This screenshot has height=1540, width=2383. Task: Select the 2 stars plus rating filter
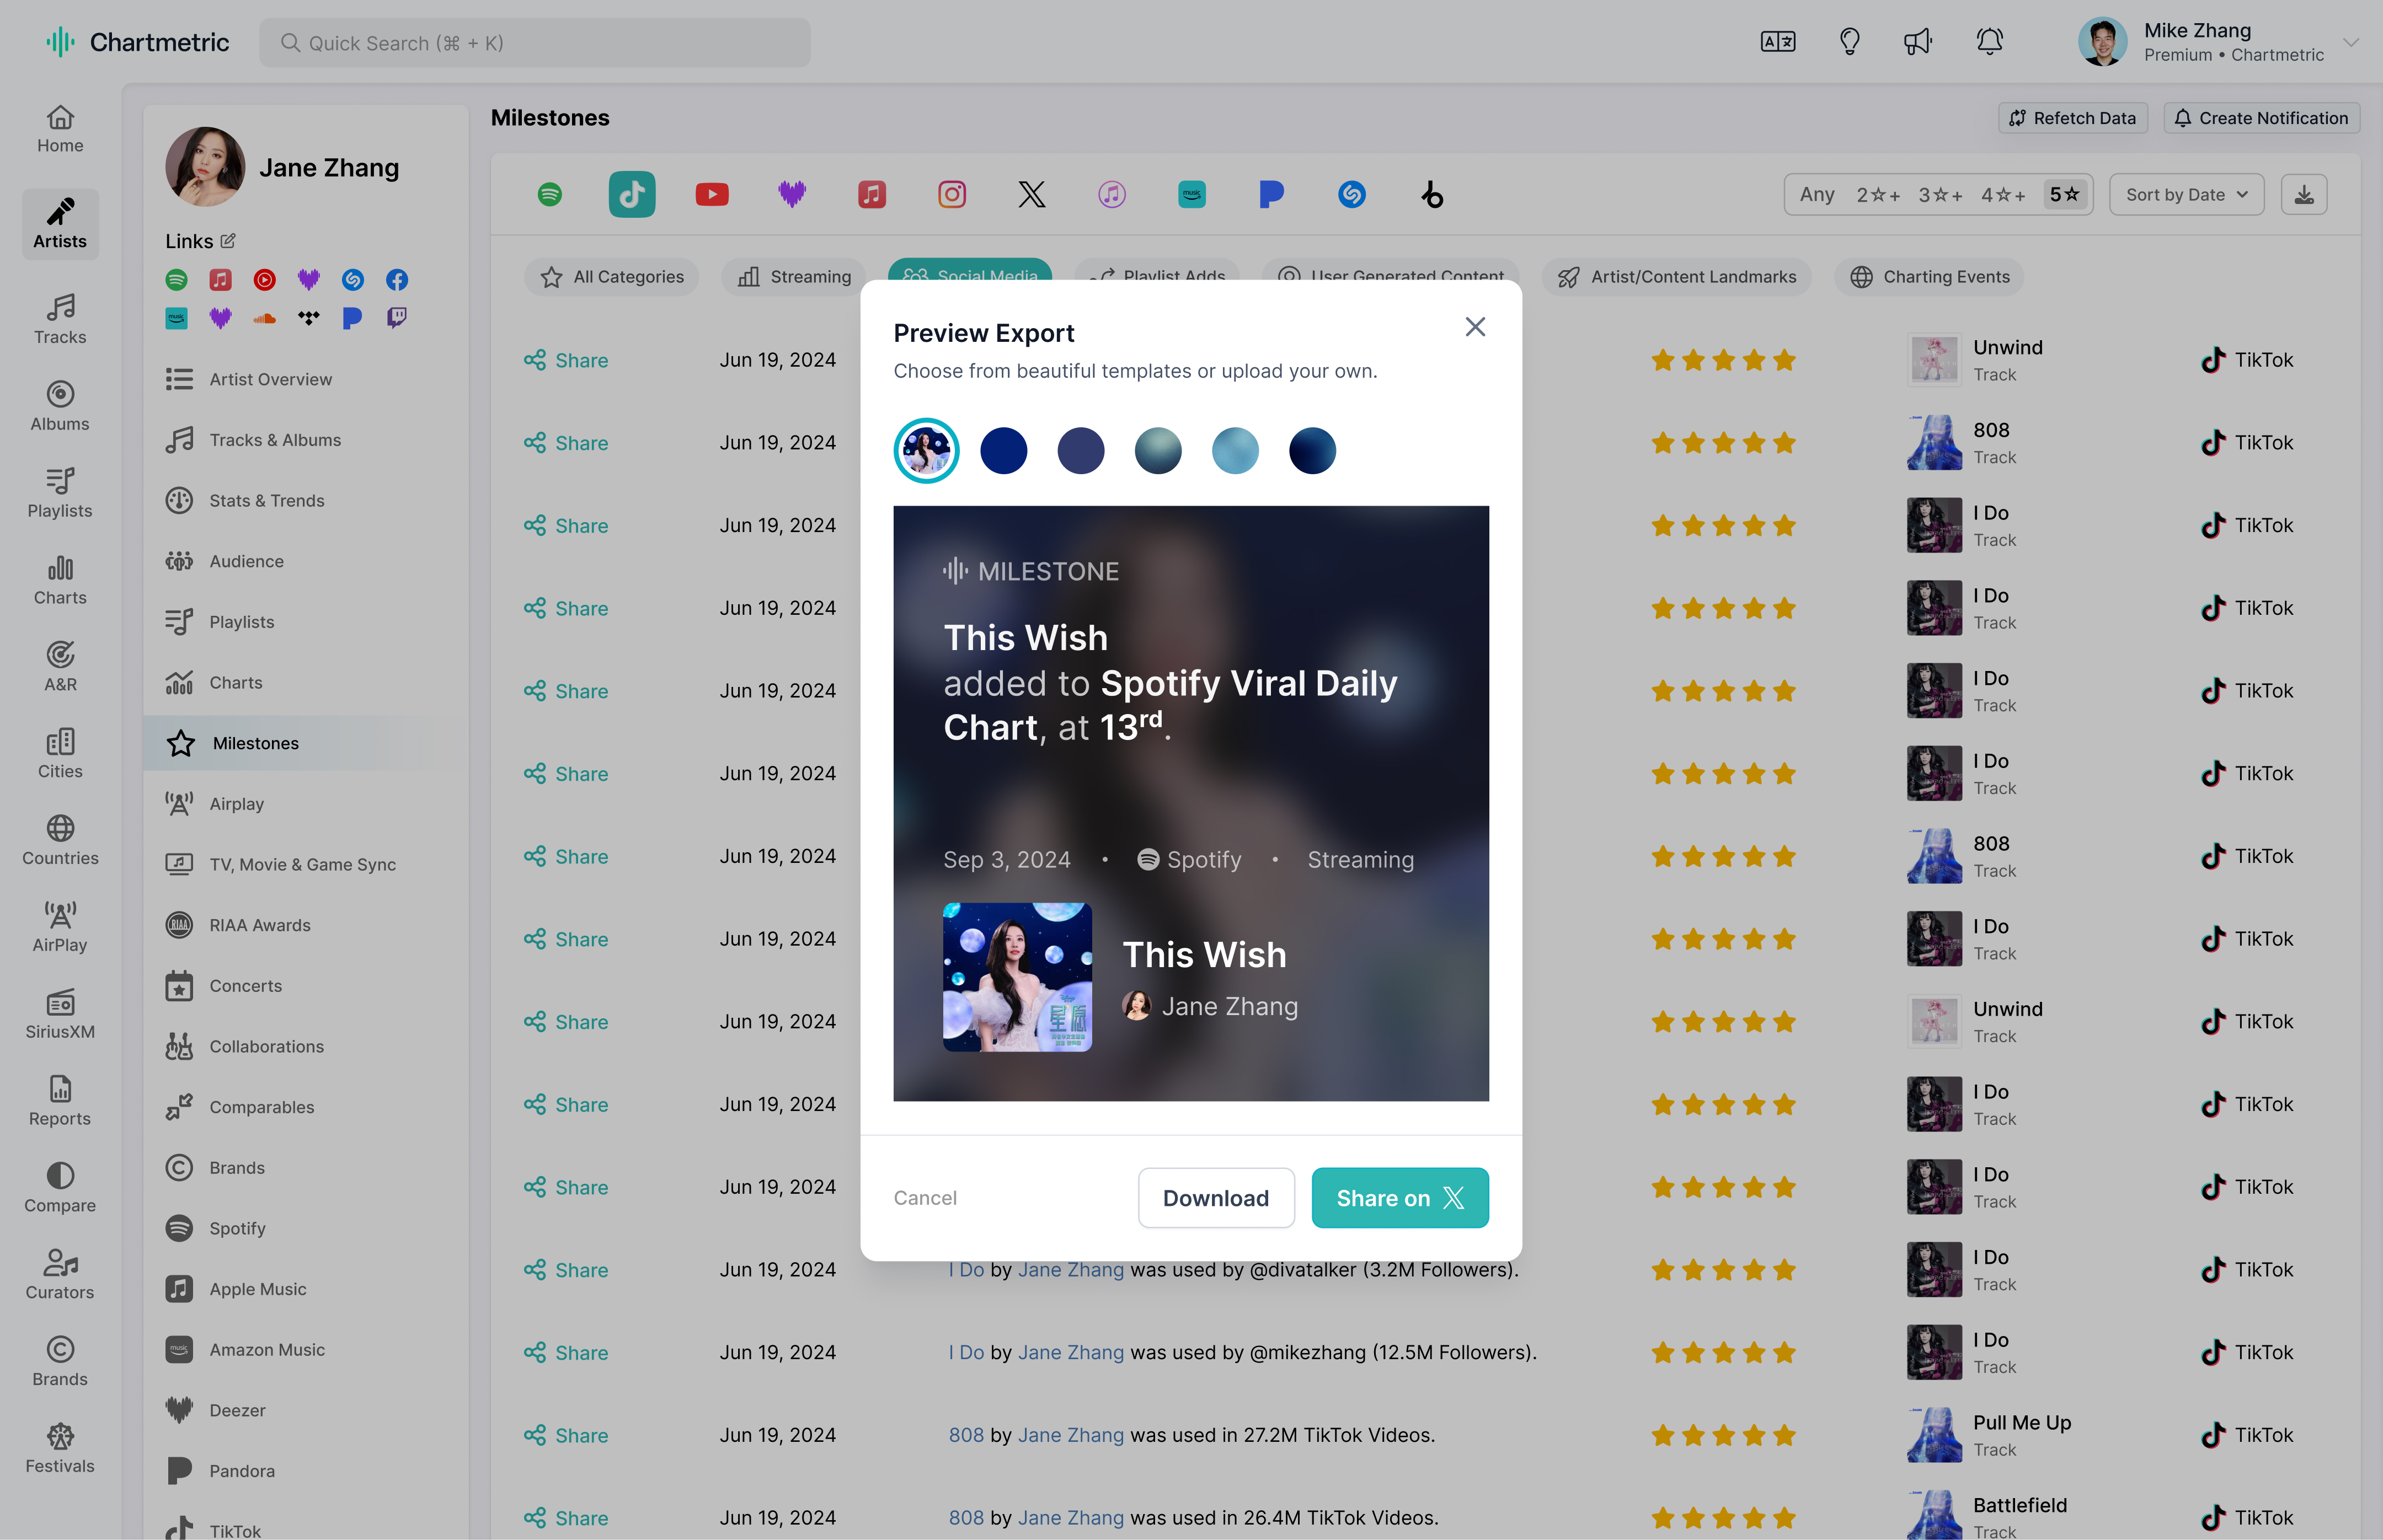[x=1878, y=194]
